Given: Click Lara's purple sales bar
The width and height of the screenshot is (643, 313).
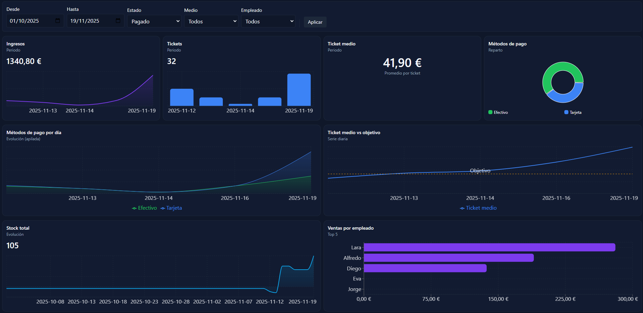Looking at the screenshot, I should (488, 247).
